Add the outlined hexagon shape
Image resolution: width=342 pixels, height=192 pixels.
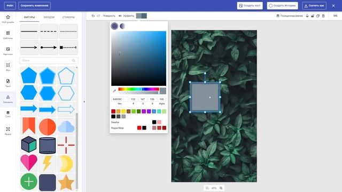[x=66, y=93]
